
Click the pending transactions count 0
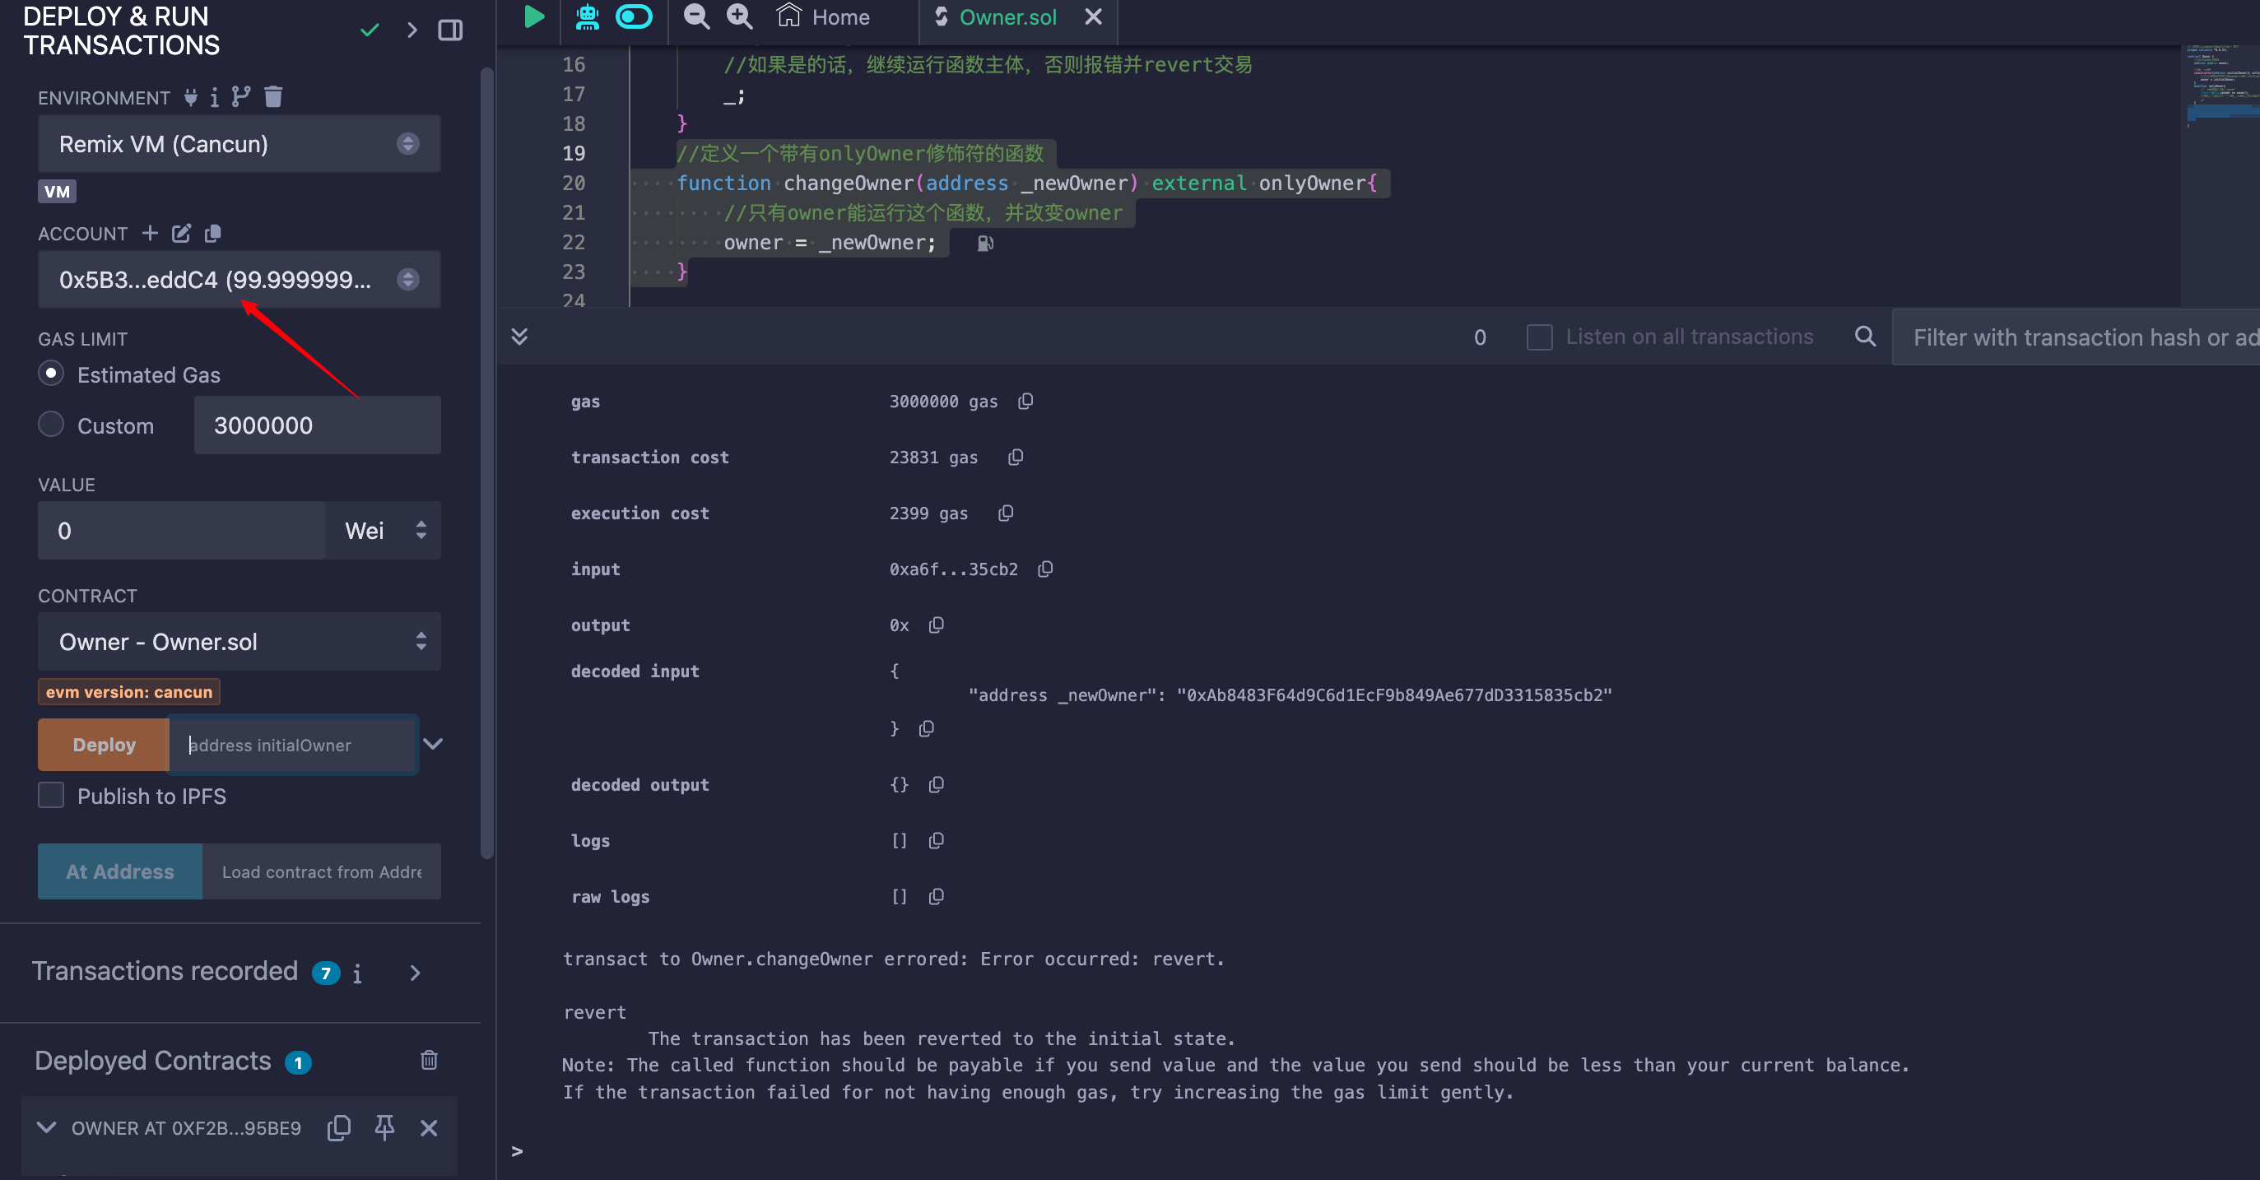click(x=1479, y=337)
